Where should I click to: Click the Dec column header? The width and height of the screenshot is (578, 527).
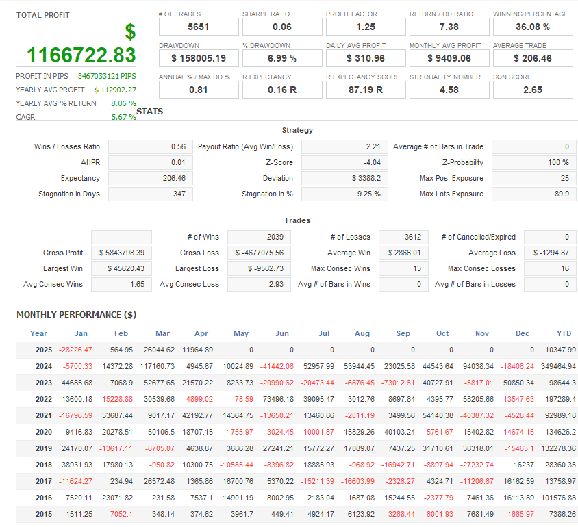(523, 334)
